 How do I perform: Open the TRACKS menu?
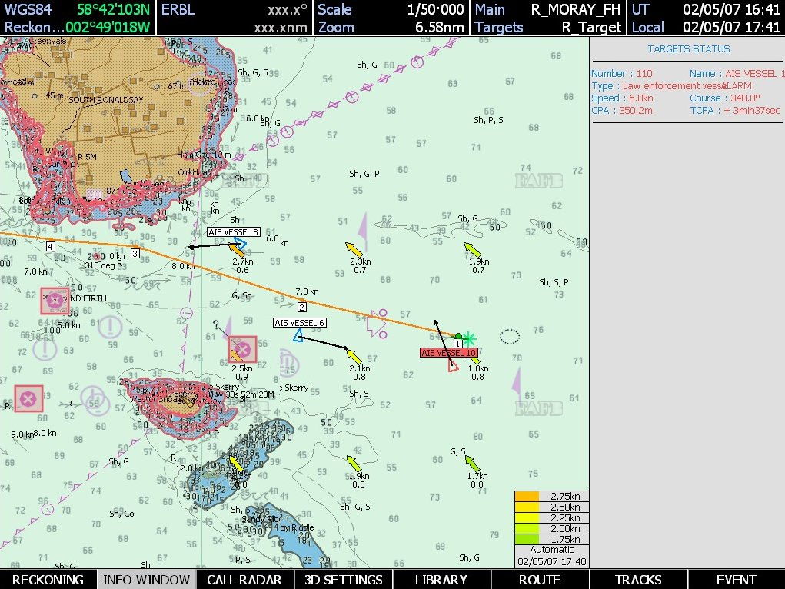(638, 580)
